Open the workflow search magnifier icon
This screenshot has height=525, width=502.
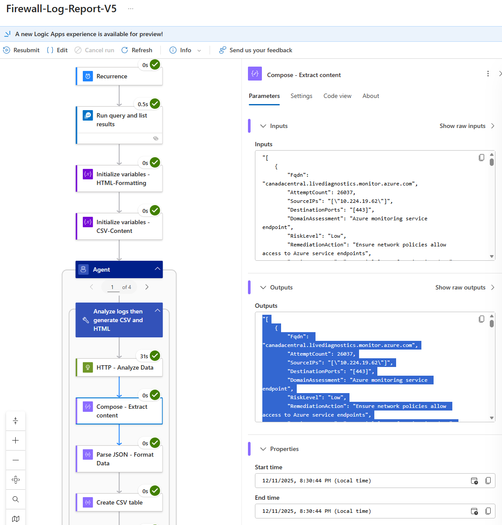[x=16, y=499]
